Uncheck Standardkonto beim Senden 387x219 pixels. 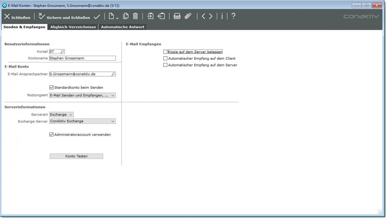coord(51,87)
